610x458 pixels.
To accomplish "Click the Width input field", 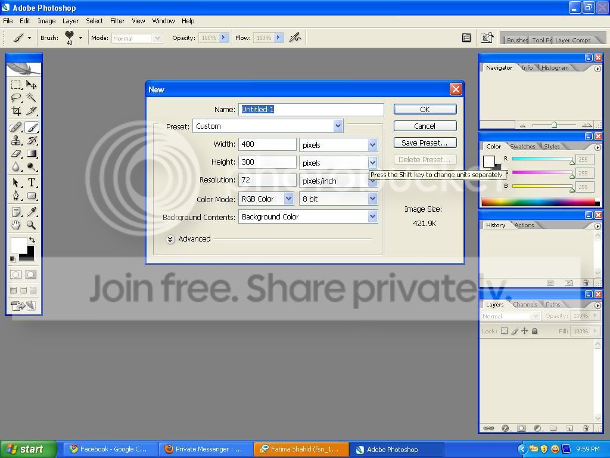I will (x=267, y=144).
